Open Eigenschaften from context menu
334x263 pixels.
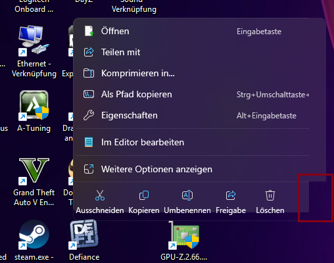point(192,116)
